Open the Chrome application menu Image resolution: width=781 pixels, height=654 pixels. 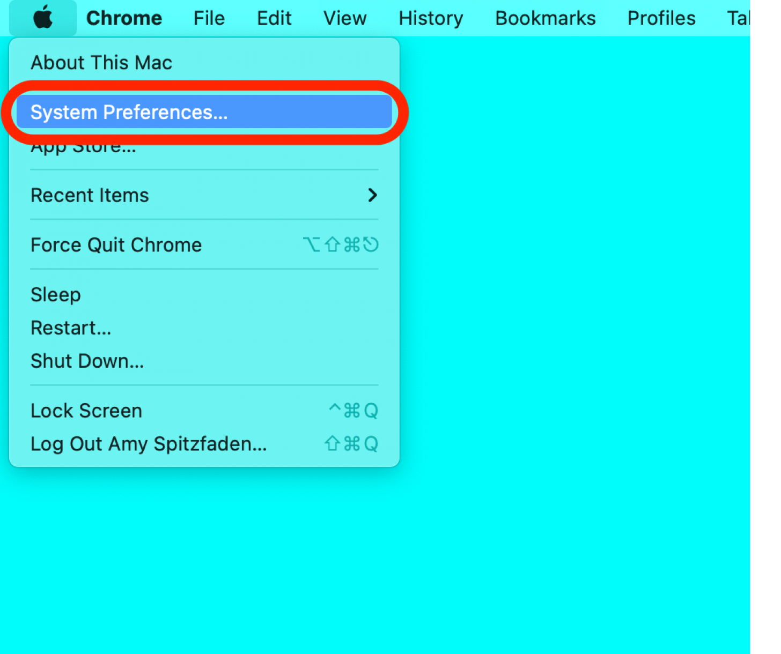click(x=124, y=18)
